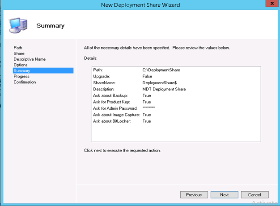Click Next to execute the action
Viewport: 280px width, 206px height.
(x=224, y=195)
